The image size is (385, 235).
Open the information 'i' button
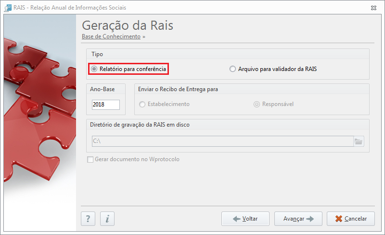(107, 219)
